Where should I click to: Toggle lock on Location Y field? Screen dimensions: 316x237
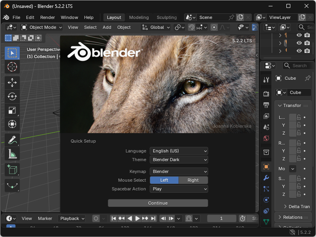pos(299,125)
